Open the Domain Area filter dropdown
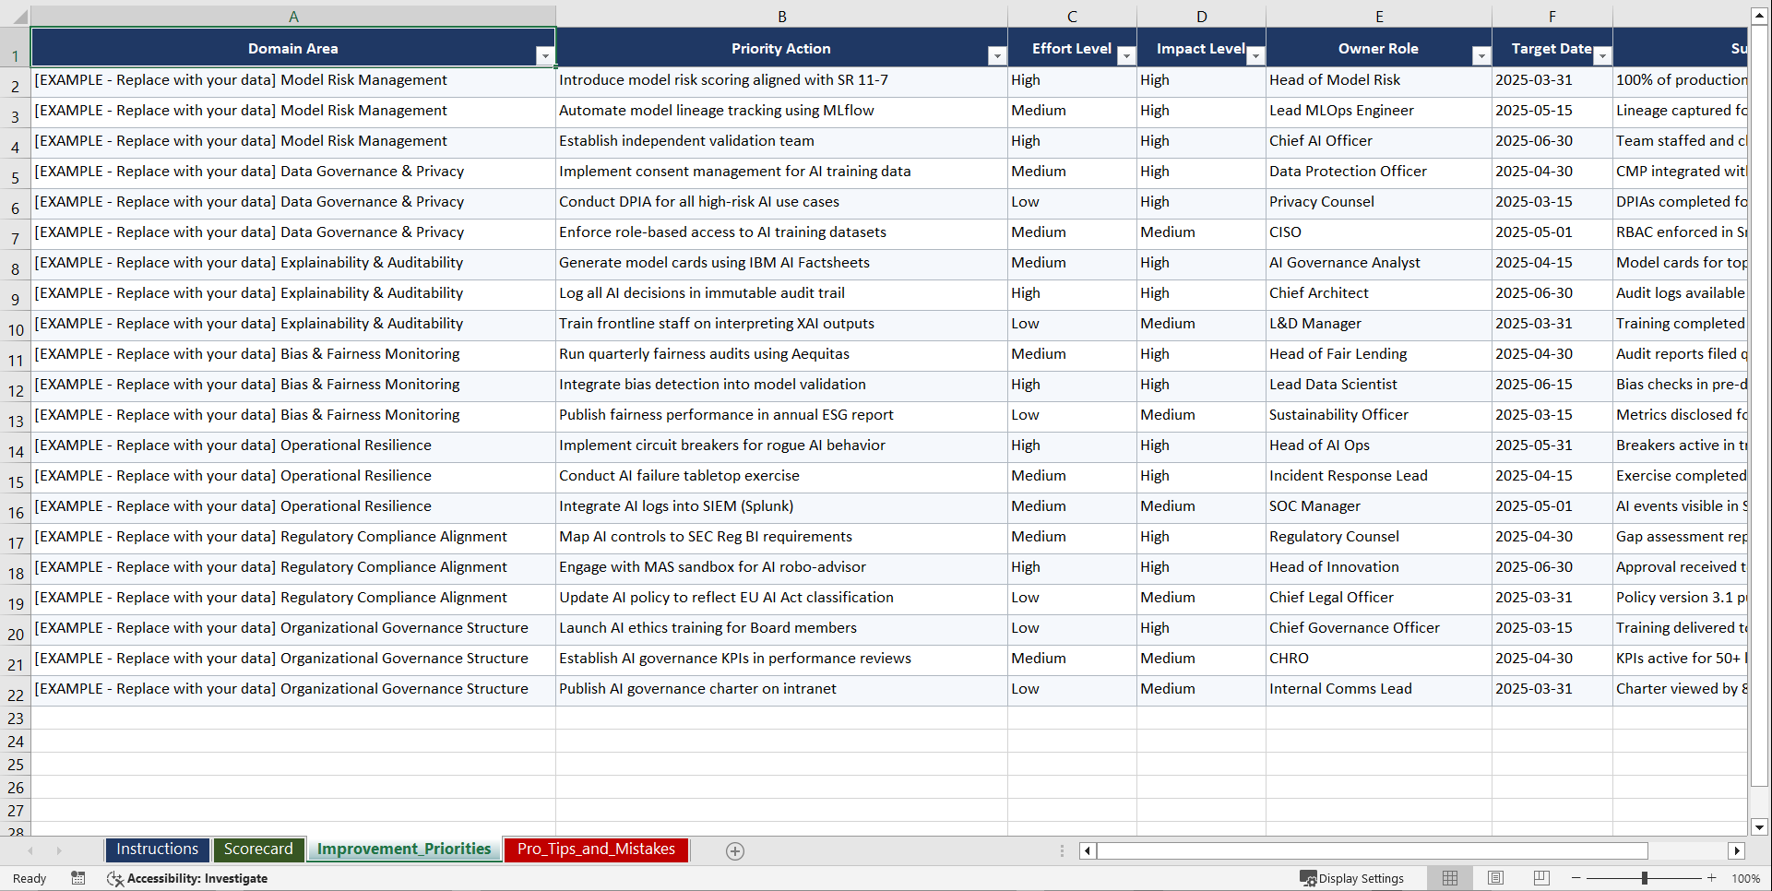 [x=546, y=55]
